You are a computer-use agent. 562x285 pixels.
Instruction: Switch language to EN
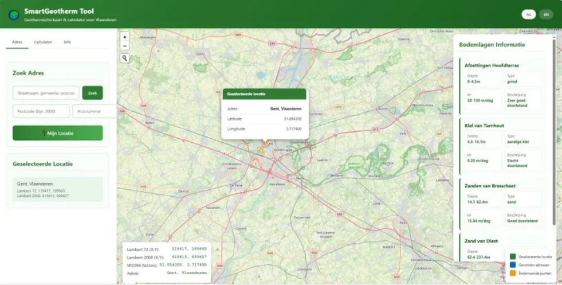[546, 14]
